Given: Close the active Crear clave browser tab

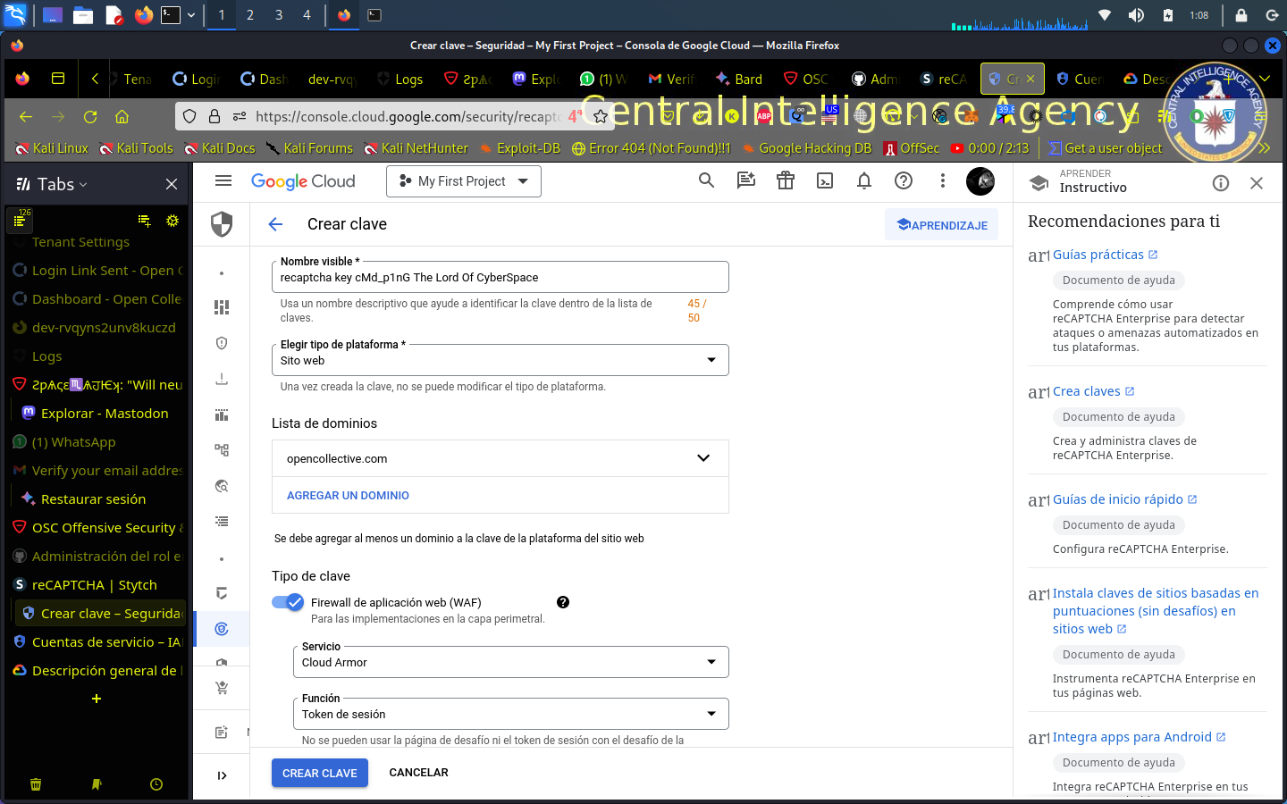Looking at the screenshot, I should point(1030,79).
